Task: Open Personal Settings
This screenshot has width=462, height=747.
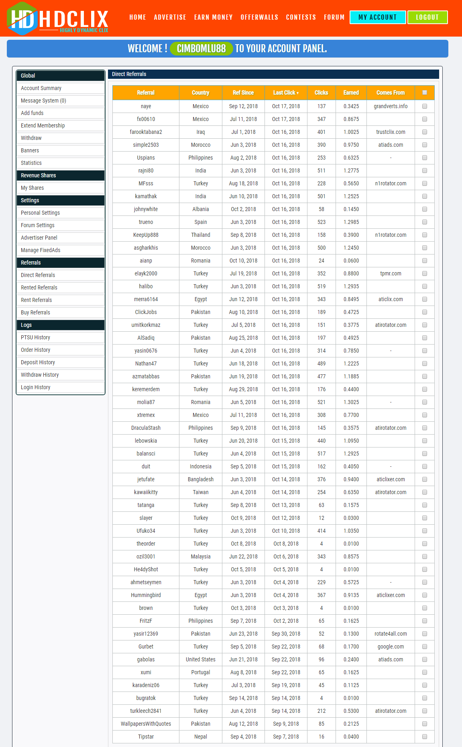Action: click(x=61, y=213)
